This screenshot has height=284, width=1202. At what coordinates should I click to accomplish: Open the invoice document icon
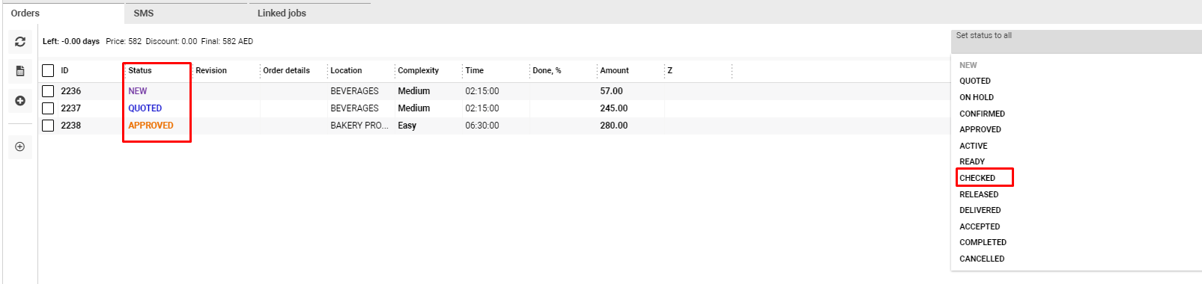tap(20, 71)
